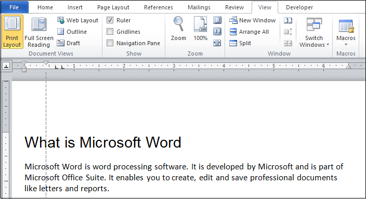Enable the Navigation Pane checkbox

[x=110, y=43]
